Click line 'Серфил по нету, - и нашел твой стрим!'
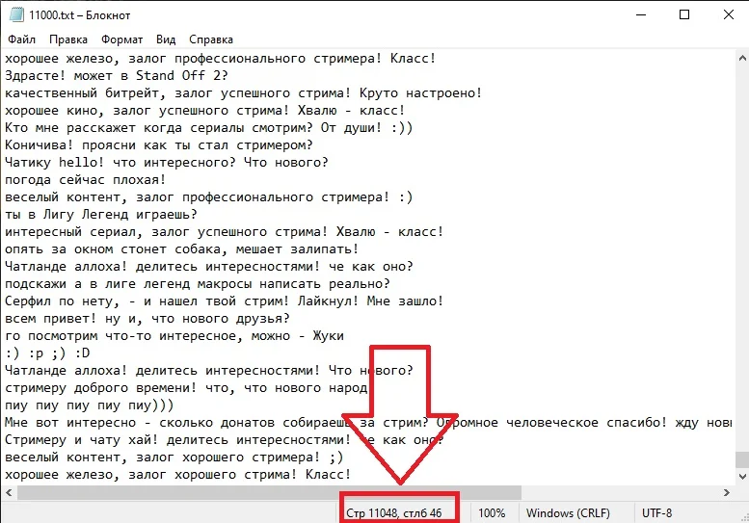The image size is (749, 523). pos(224,301)
